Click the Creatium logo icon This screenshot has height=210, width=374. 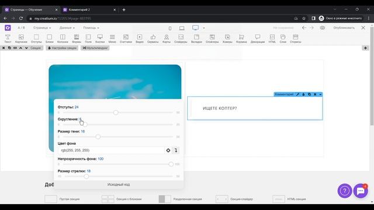click(x=8, y=28)
